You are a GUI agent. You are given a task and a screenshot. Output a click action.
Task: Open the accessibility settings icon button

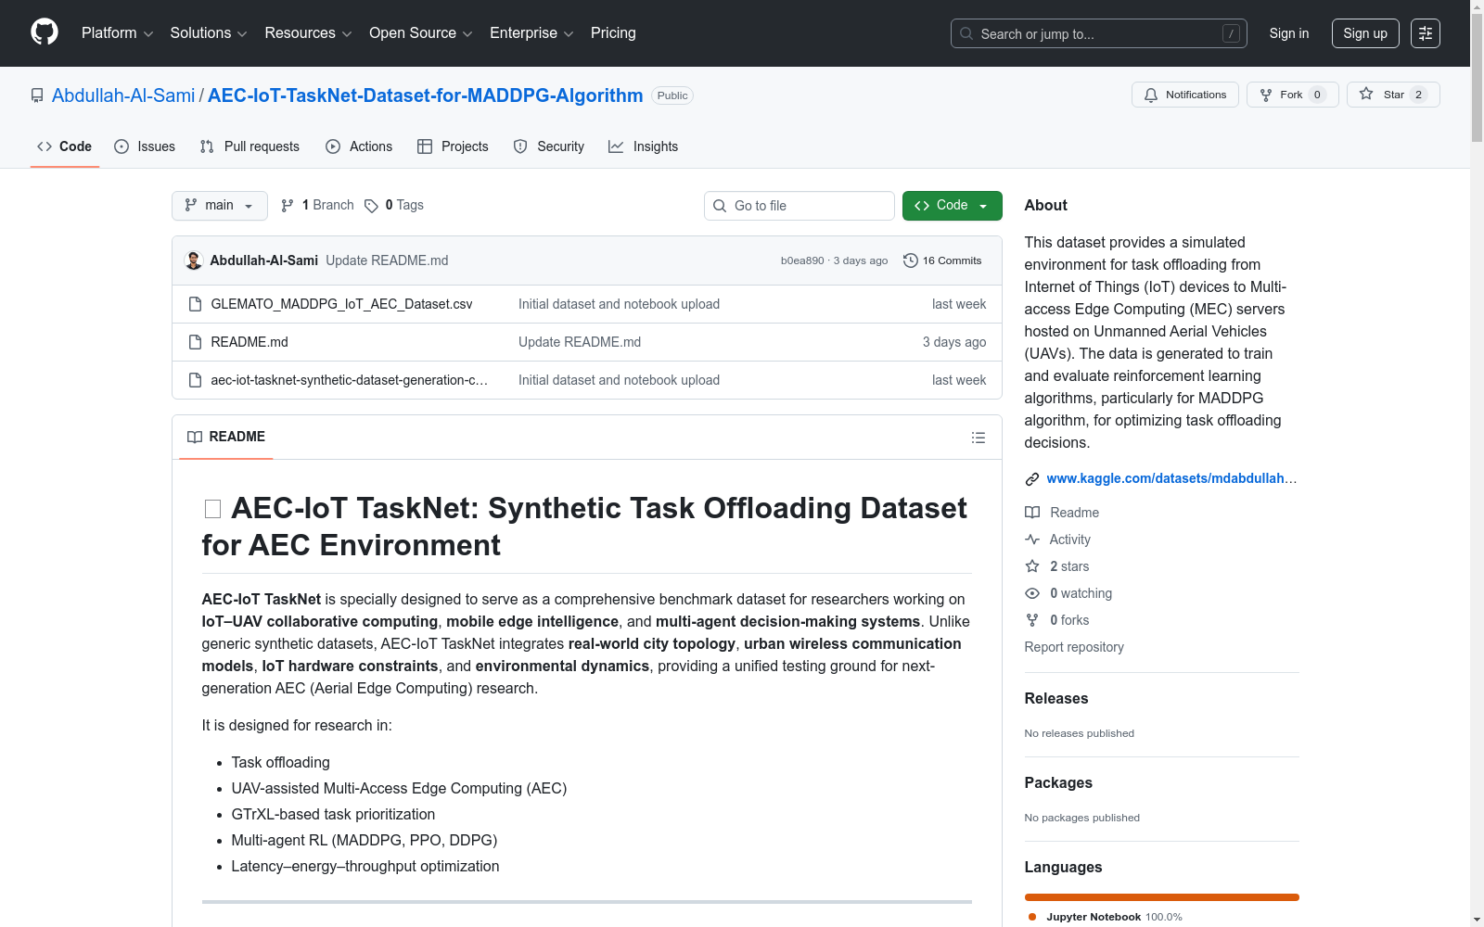click(1426, 33)
